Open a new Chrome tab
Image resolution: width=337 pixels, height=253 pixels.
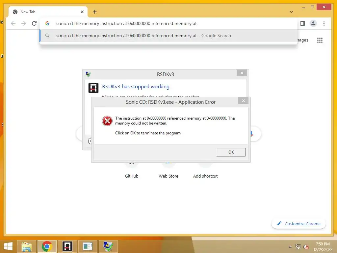[95, 12]
